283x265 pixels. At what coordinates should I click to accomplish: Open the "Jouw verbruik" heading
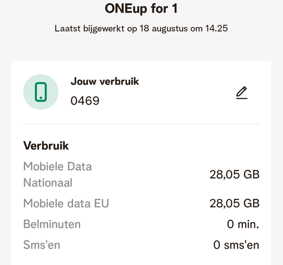(105, 81)
